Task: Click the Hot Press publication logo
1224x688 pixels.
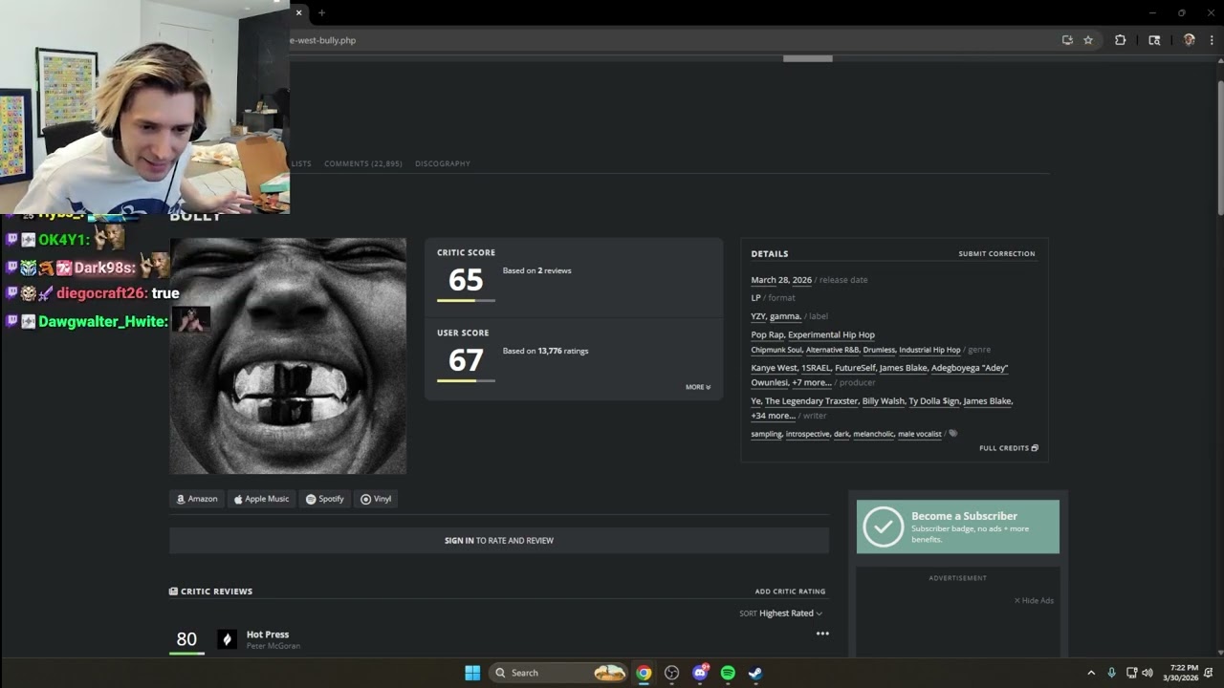Action: tap(227, 639)
